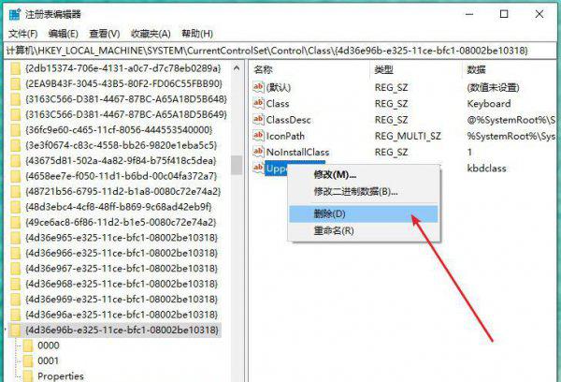This screenshot has height=382, width=561.
Task: Click the kbdclass data cell
Action: (486, 169)
